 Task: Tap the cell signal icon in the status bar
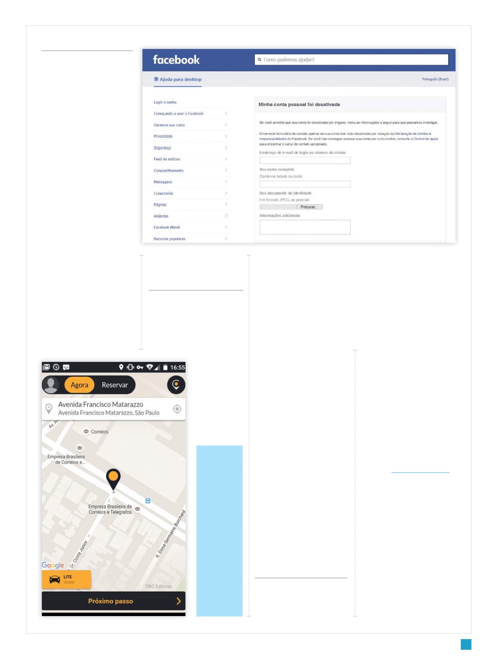click(157, 367)
